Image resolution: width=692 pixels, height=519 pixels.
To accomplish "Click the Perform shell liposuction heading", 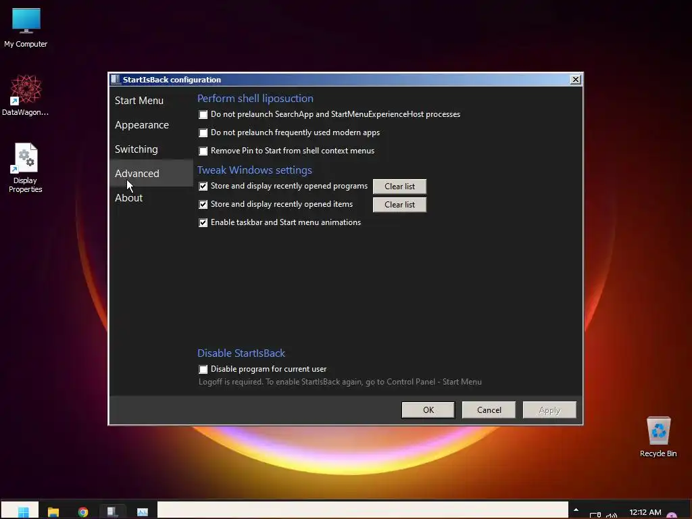I will tap(255, 99).
